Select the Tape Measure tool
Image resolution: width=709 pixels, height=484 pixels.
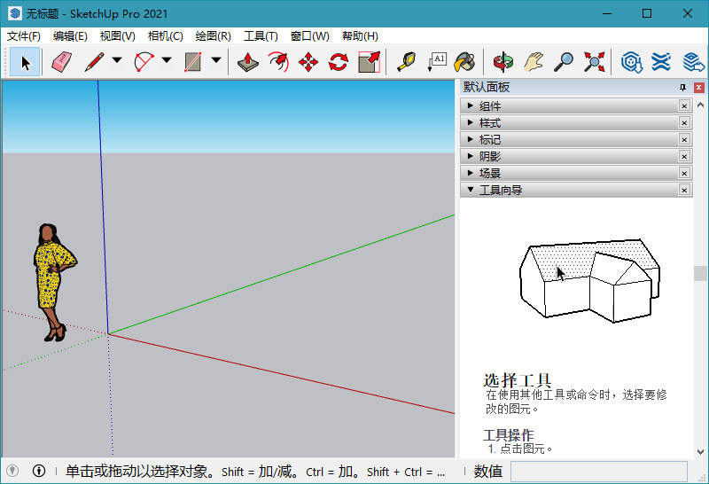click(x=406, y=62)
